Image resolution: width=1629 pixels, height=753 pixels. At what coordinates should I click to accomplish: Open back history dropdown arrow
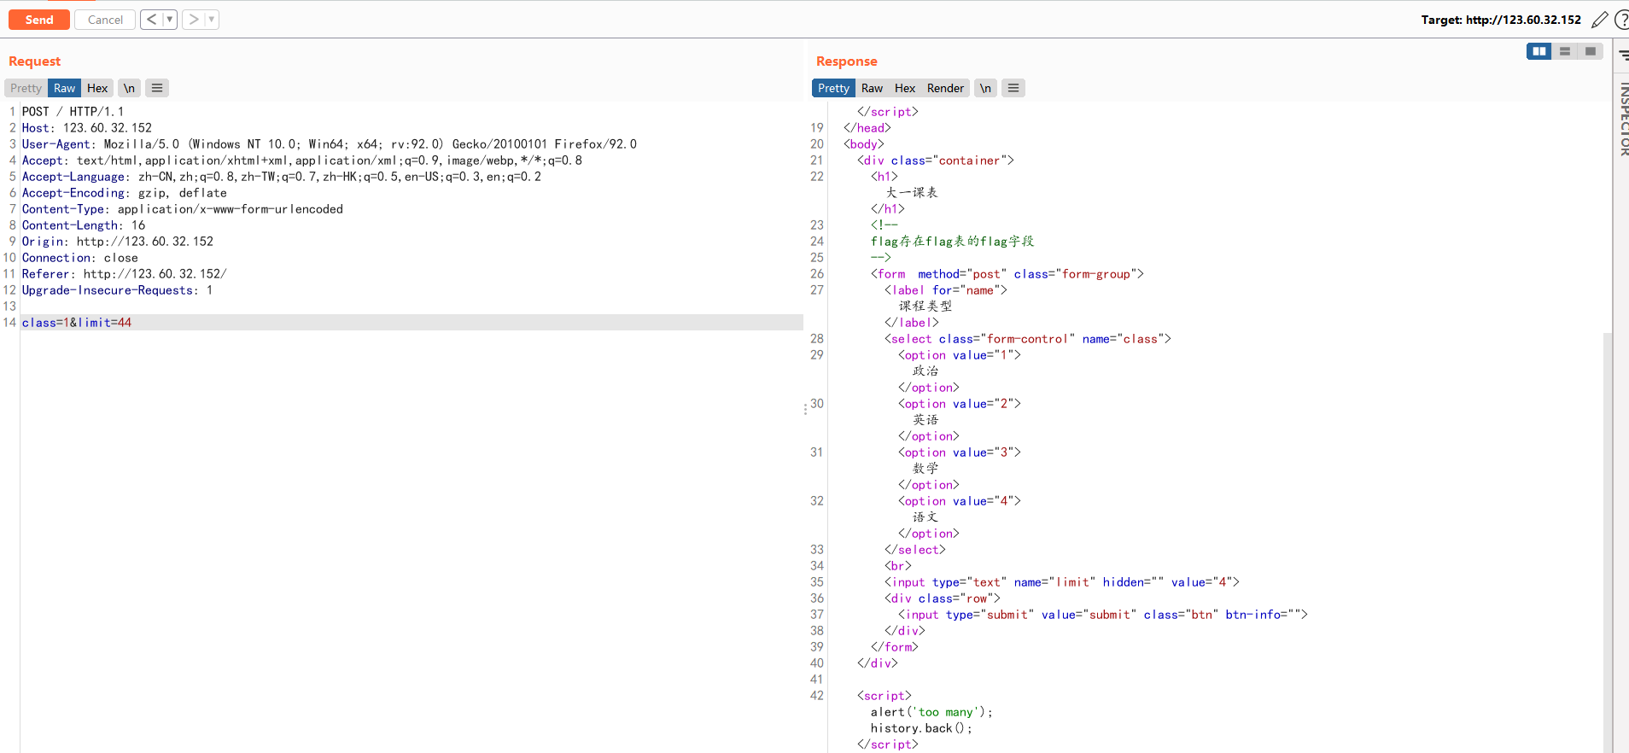click(x=170, y=20)
